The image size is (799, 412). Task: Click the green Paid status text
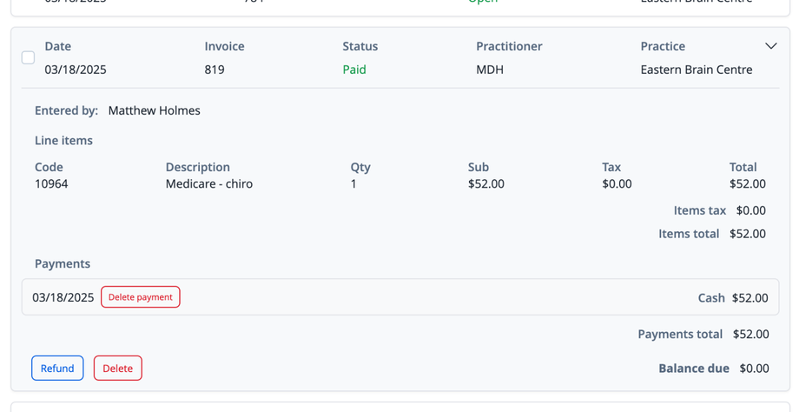tap(354, 70)
